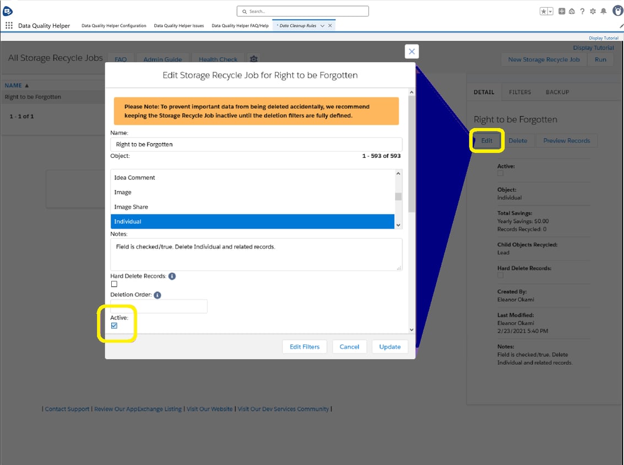Click the New Storage Recycle Job button
The width and height of the screenshot is (624, 465).
pos(544,59)
